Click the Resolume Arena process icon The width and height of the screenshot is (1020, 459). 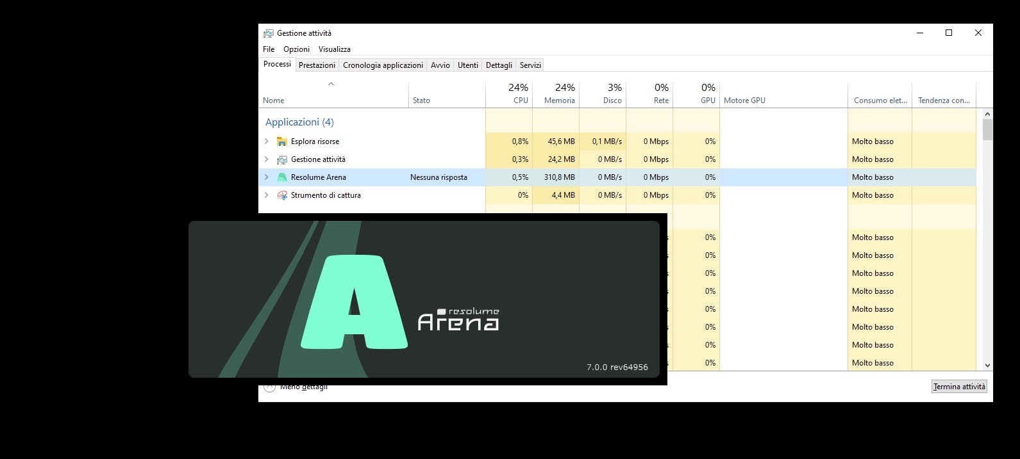[281, 177]
